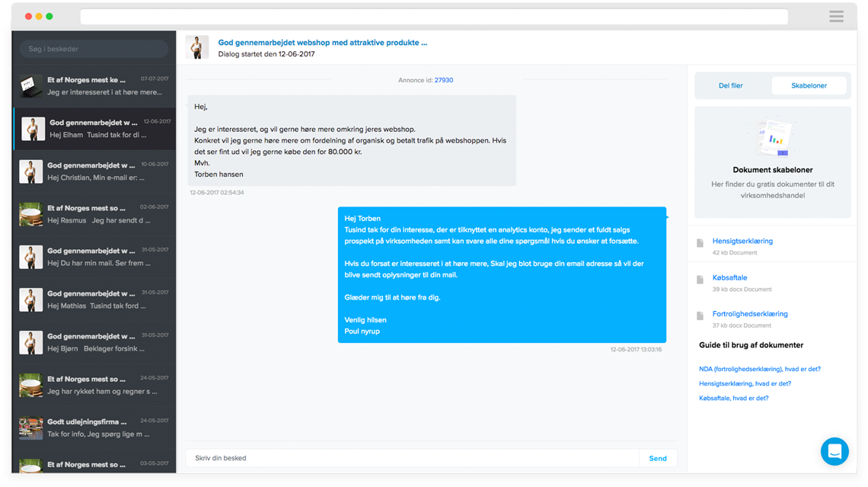The height and width of the screenshot is (487, 868).
Task: Open guide NDA (fortrolighedserklæring), hvad er det?
Action: tap(759, 369)
